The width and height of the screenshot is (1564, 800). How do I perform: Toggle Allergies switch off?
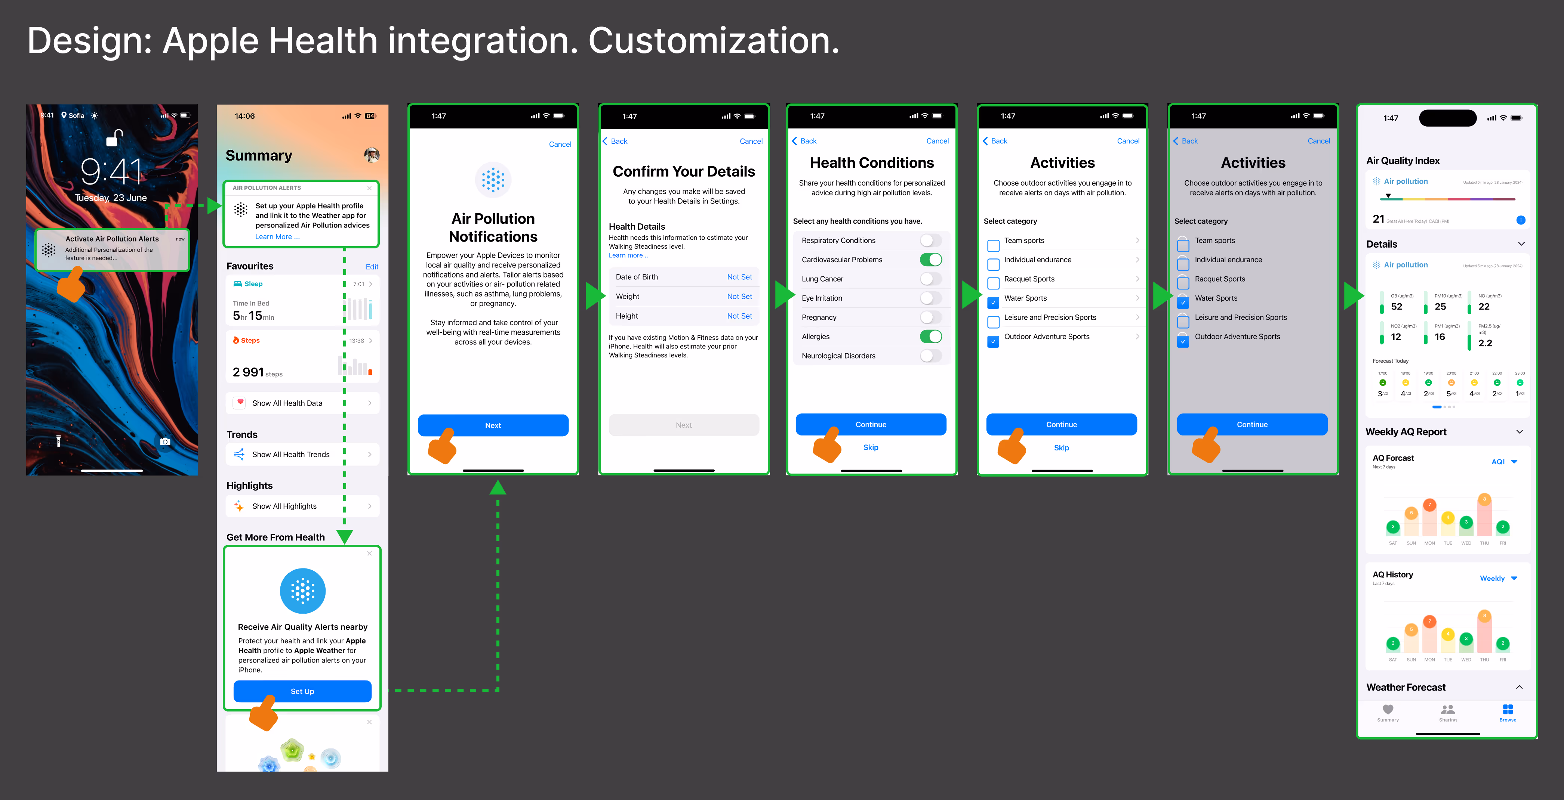click(x=930, y=337)
